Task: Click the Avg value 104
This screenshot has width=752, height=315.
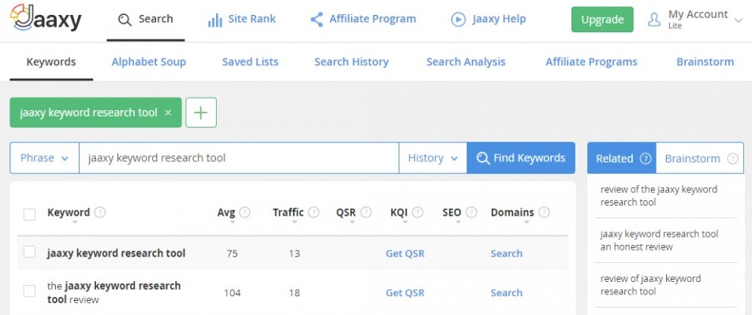Action: 232,293
